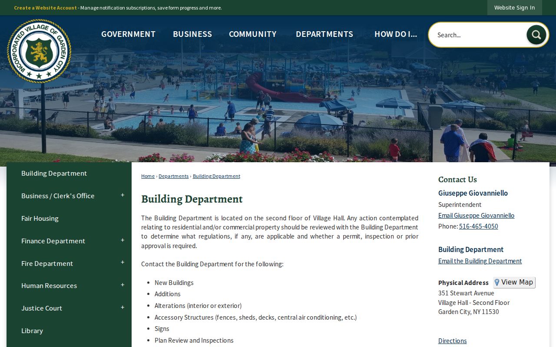
Task: Click the search magnifier icon button
Action: point(536,35)
